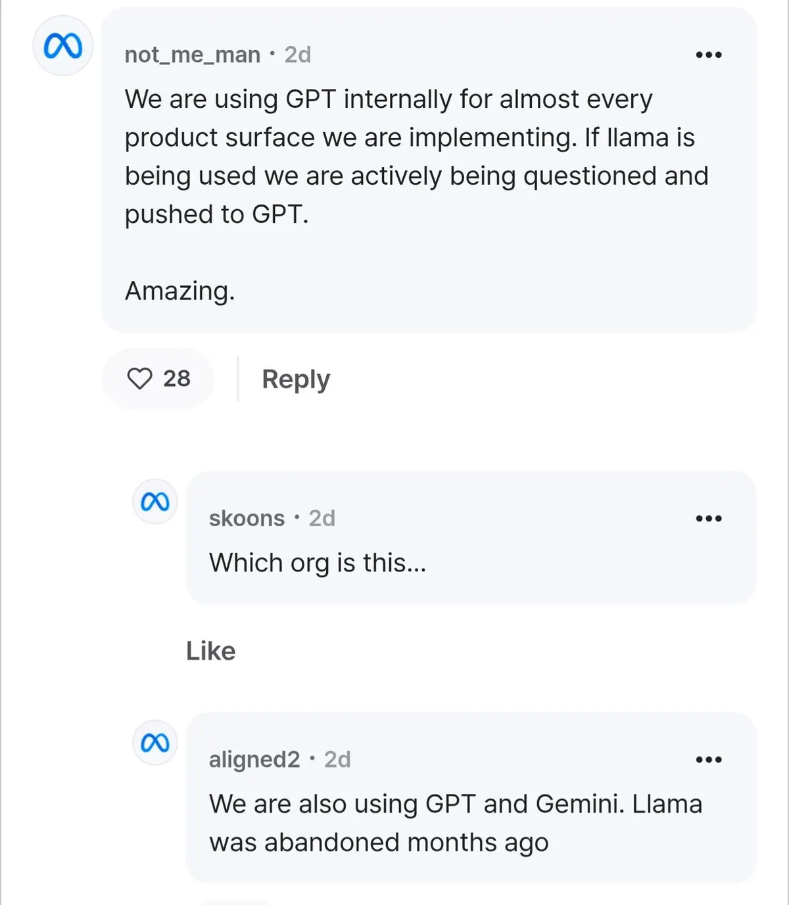
Task: Open three-dot menu on skoons' reply
Action: click(708, 518)
